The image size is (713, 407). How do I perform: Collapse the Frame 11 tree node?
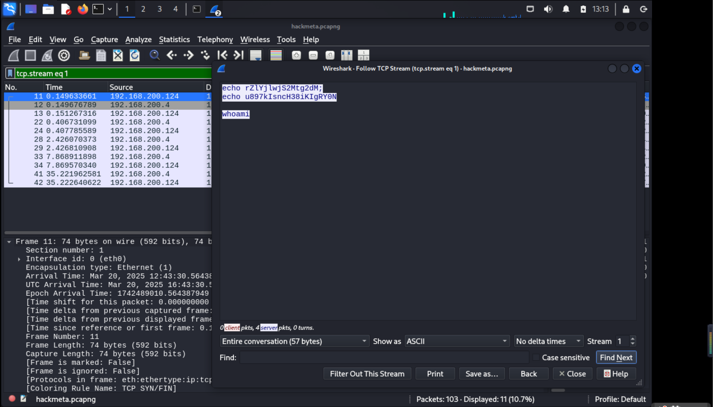tap(9, 242)
